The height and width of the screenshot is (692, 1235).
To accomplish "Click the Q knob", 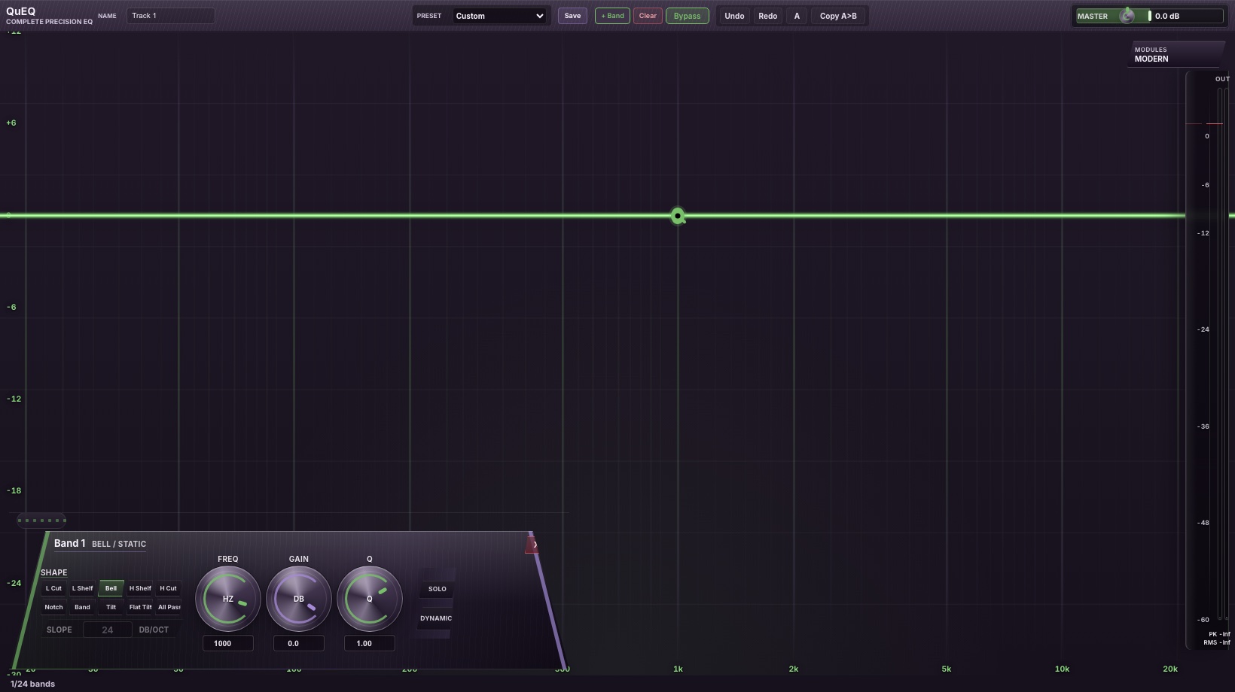I will click(x=370, y=599).
